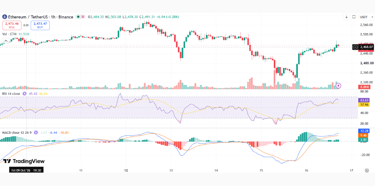This screenshot has width=375, height=186.
Task: Click the purple 63.63 RSI scale label
Action: pos(364,100)
